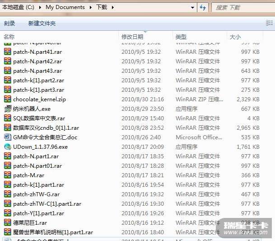The image size is (275, 241).
Task: Select the patch-N.part41.rar archive icon
Action: click(8, 52)
